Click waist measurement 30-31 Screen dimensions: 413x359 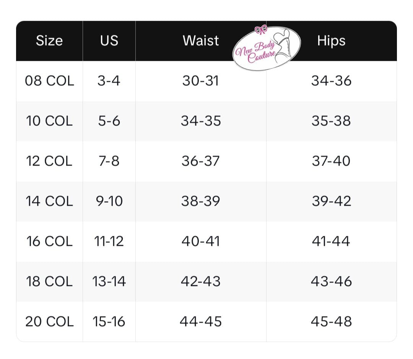(201, 81)
